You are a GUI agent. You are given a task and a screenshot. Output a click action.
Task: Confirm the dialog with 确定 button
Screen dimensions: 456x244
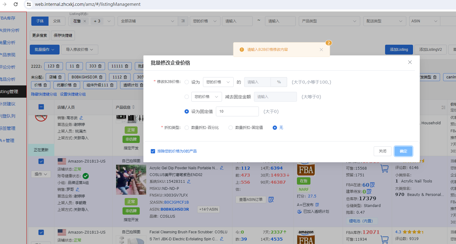[403, 151]
